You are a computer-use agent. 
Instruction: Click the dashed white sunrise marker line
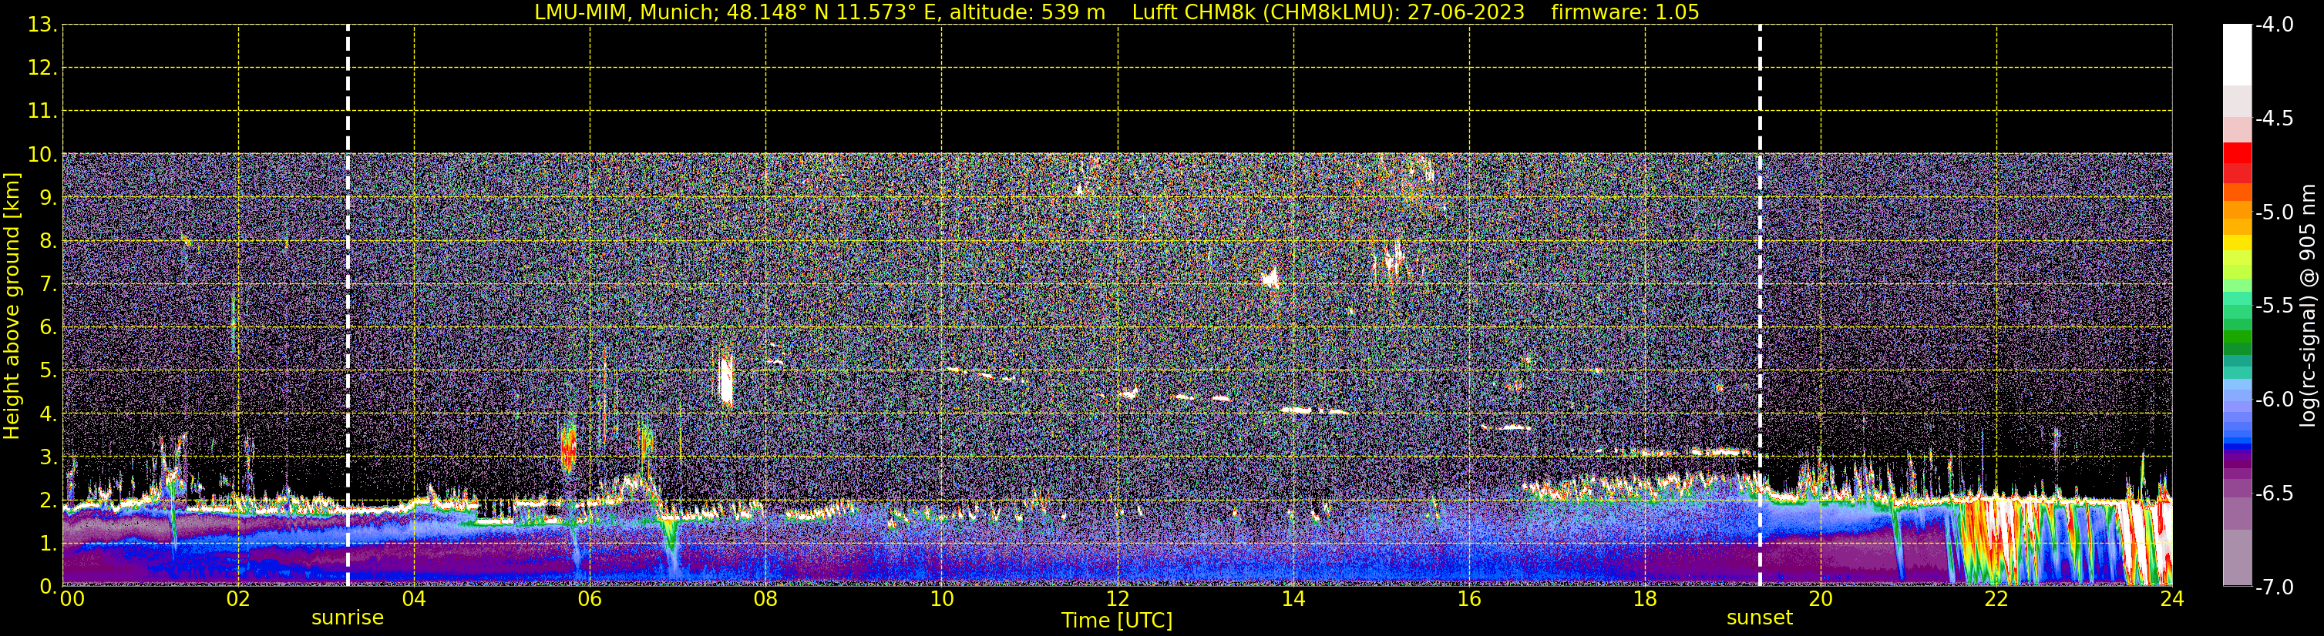(x=348, y=306)
